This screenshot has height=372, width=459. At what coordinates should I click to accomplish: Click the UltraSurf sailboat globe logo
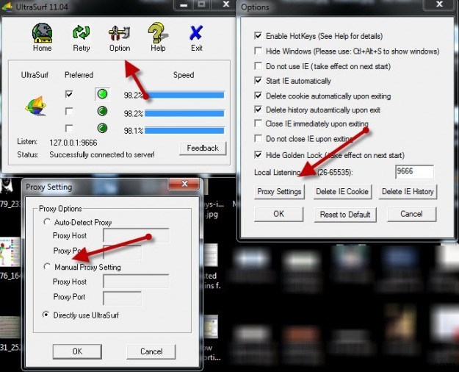[x=36, y=105]
